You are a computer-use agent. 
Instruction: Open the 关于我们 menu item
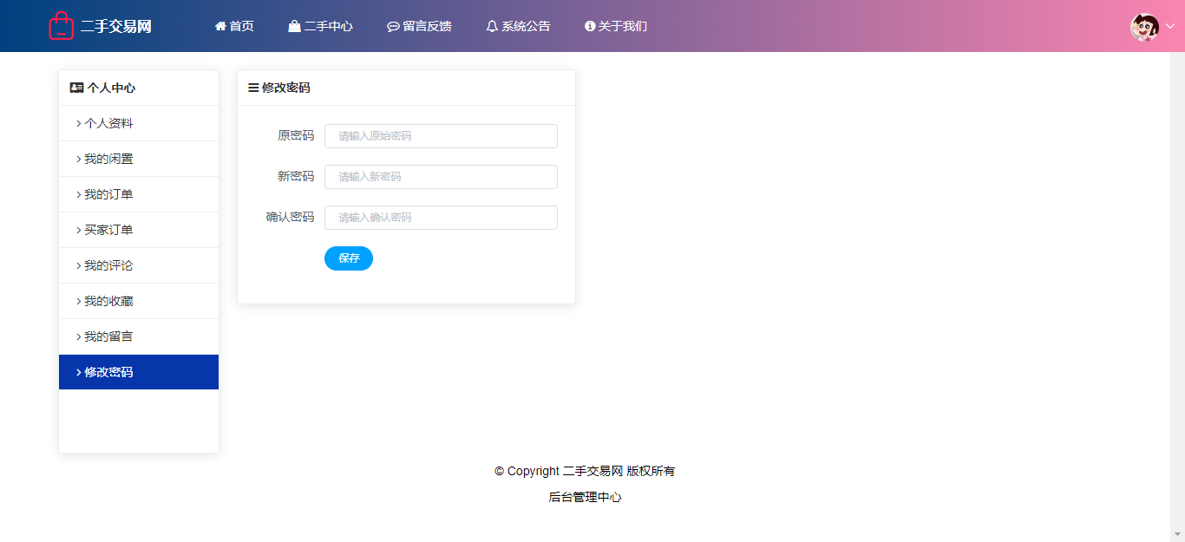[x=616, y=26]
